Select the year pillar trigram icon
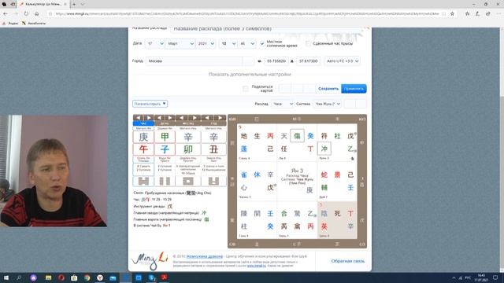 [x=213, y=182]
